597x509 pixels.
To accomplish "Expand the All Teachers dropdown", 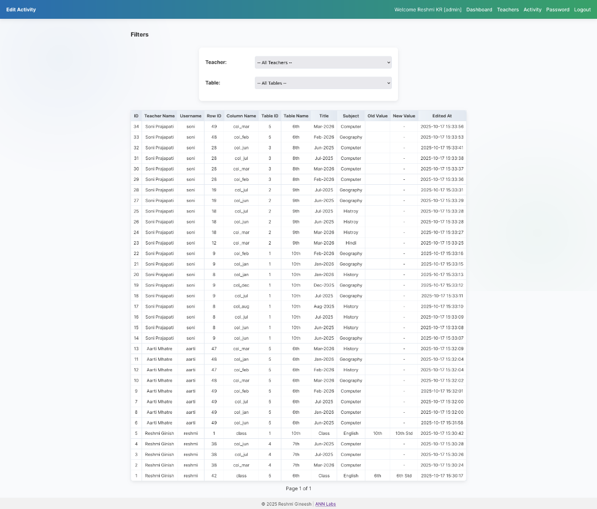I will (x=323, y=63).
